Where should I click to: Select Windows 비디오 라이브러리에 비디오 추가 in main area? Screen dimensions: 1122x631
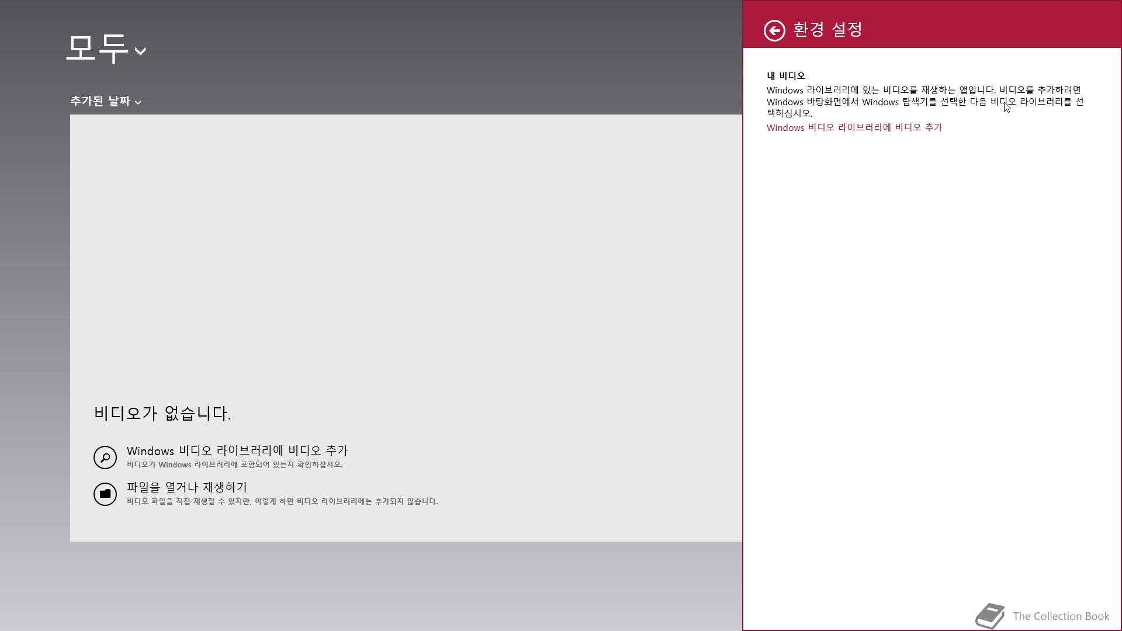tap(237, 450)
